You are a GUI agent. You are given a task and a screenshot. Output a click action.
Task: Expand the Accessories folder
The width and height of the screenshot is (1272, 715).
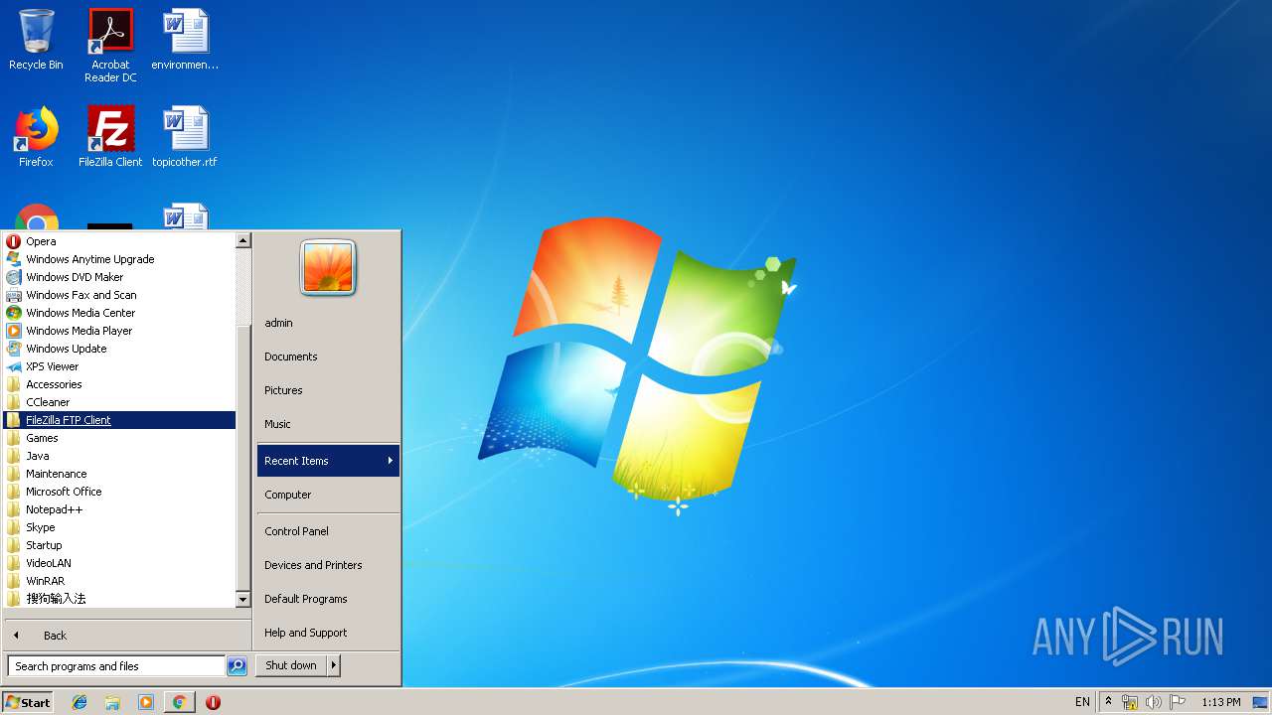coord(119,384)
